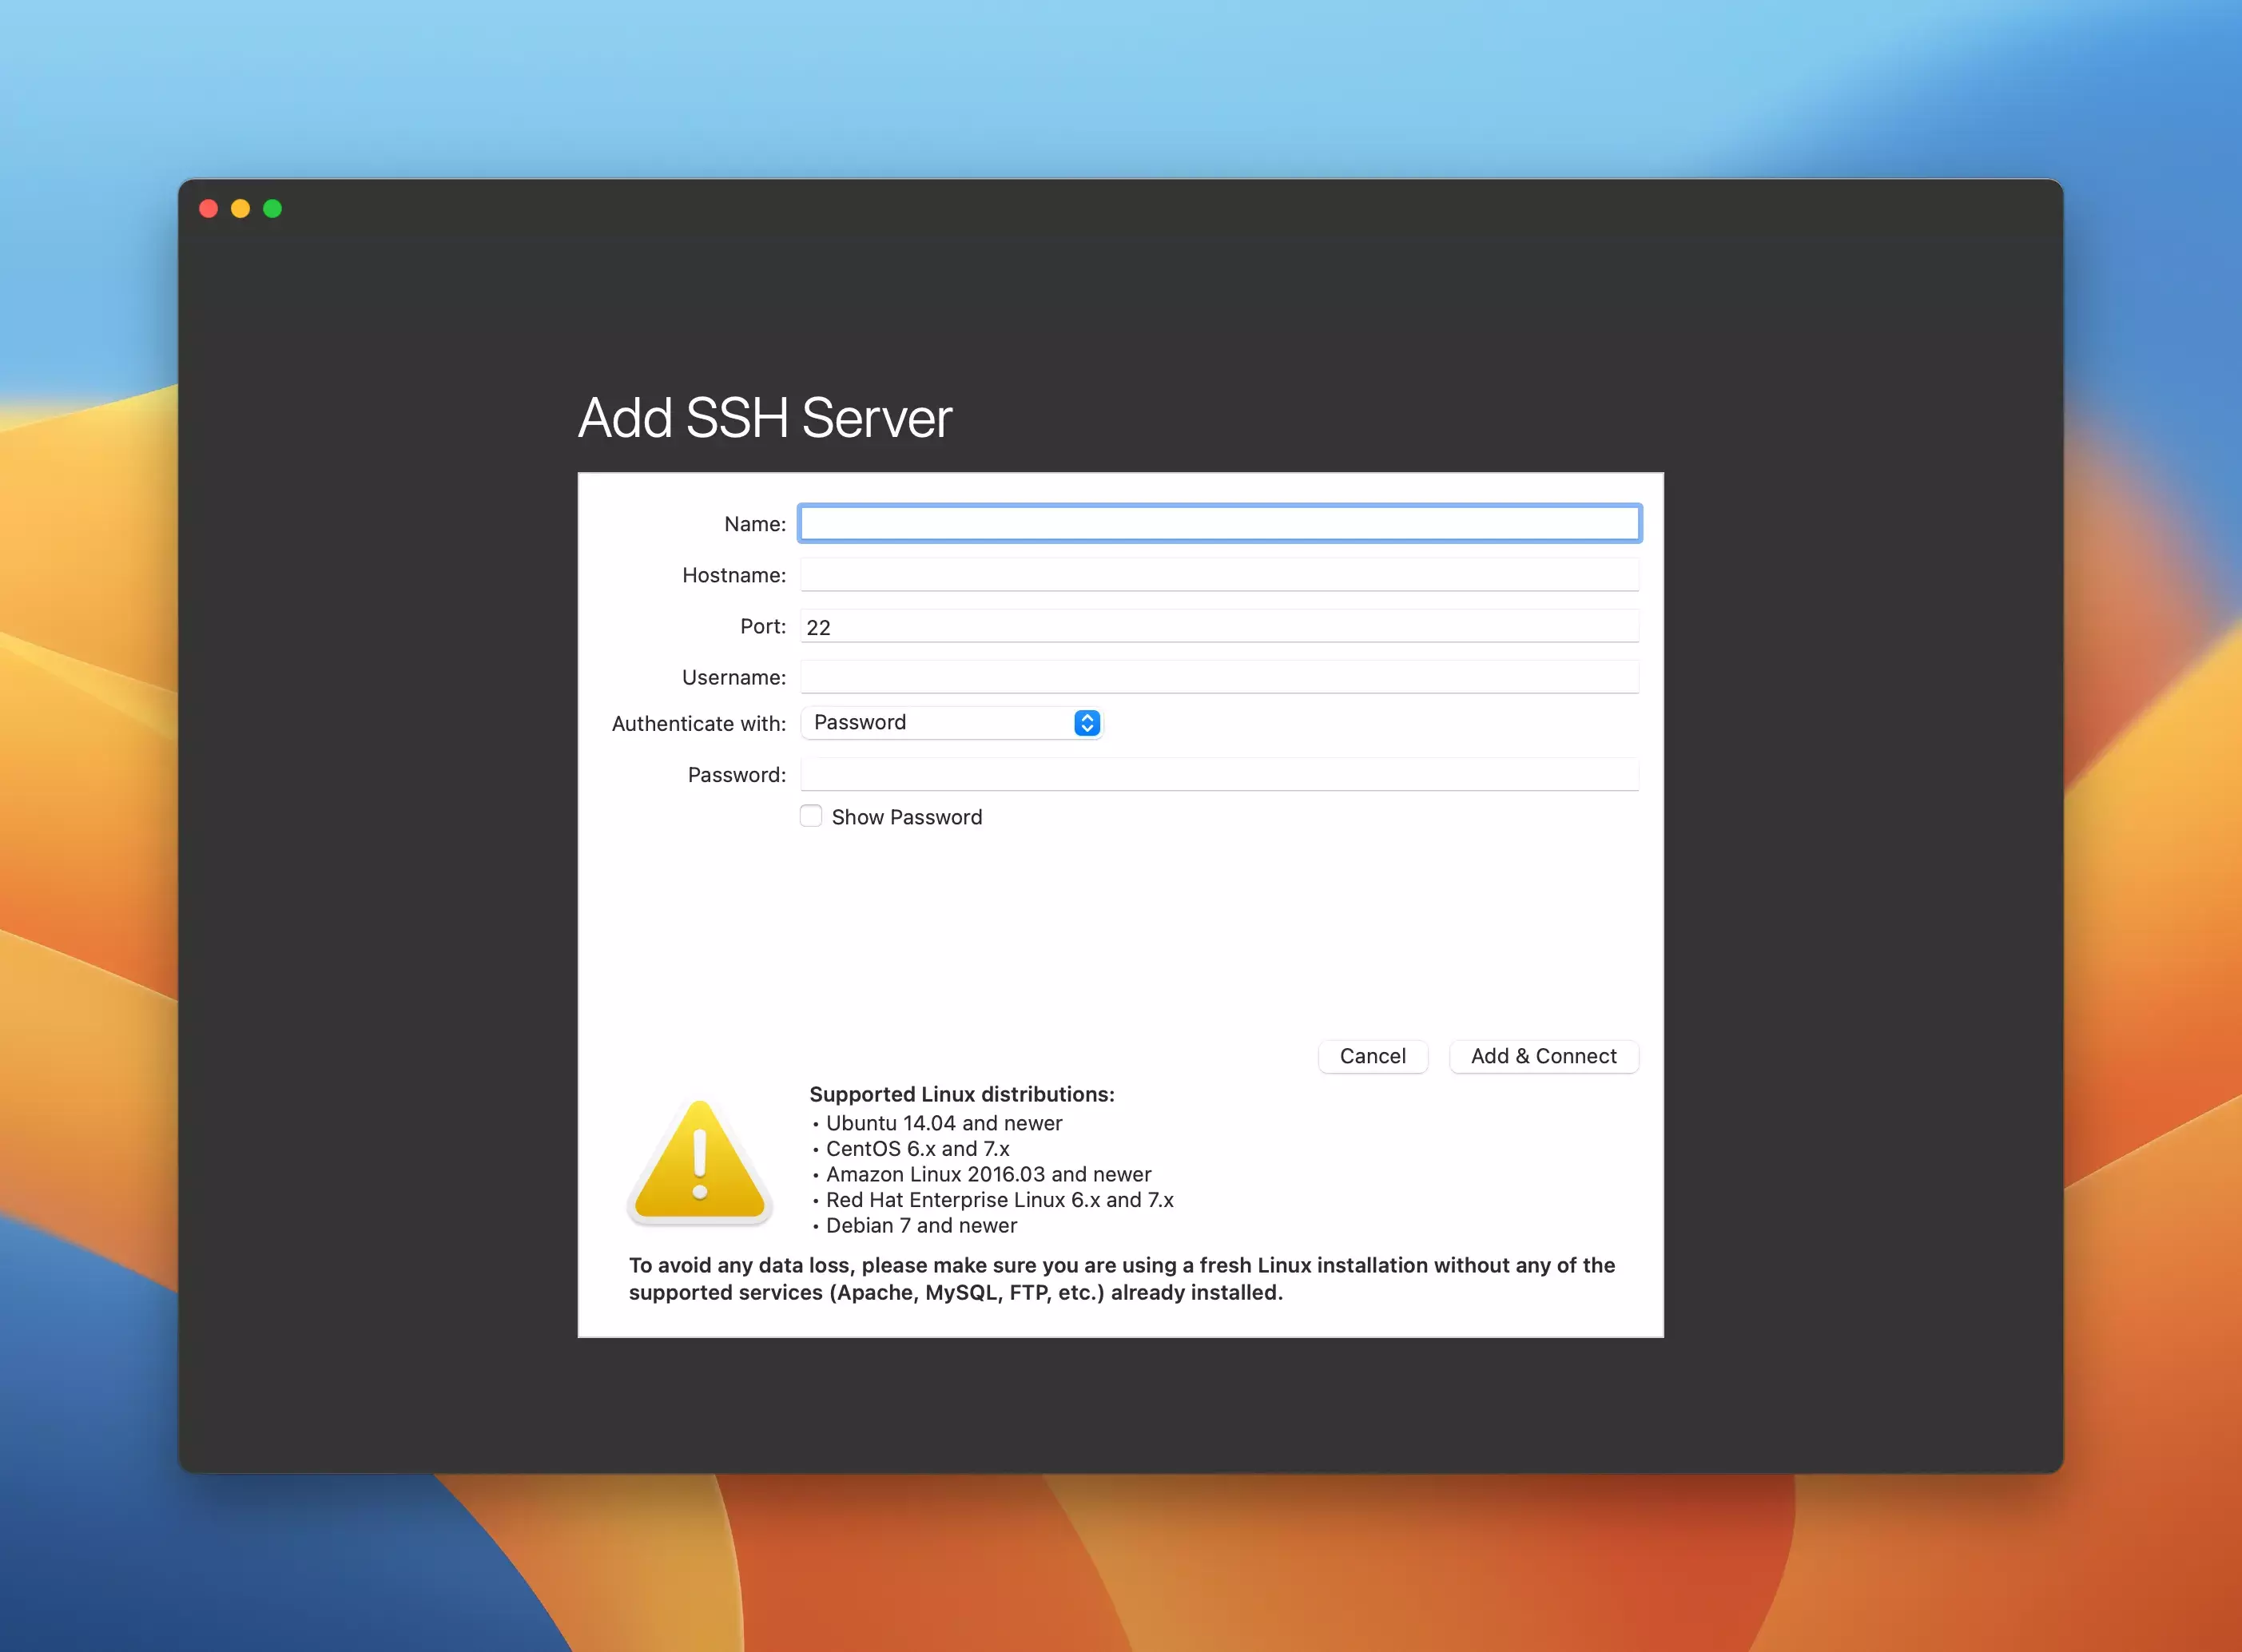
Task: Click into the Hostname field
Action: click(1219, 575)
